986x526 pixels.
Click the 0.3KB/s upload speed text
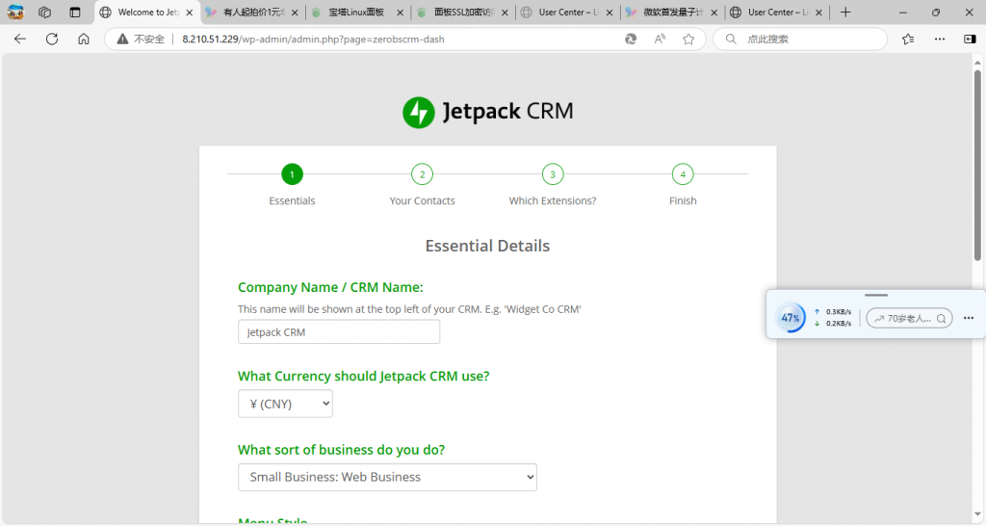coord(839,312)
